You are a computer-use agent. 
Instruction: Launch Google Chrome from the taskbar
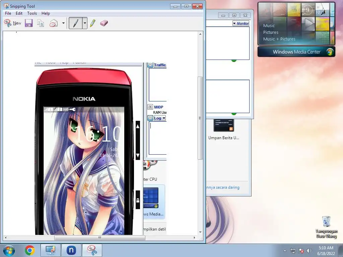click(30, 250)
